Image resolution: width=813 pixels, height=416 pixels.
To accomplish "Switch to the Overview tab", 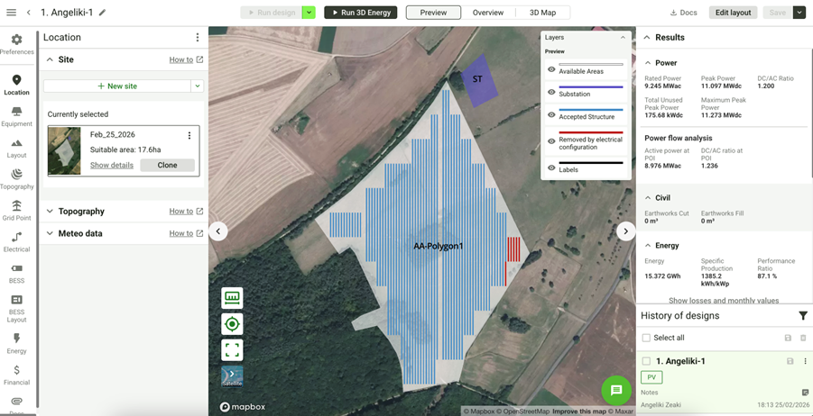I will point(488,13).
